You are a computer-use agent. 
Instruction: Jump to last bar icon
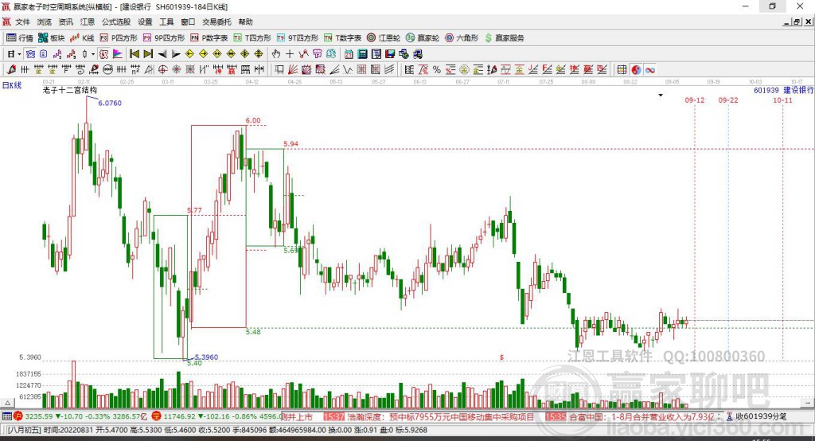148,54
